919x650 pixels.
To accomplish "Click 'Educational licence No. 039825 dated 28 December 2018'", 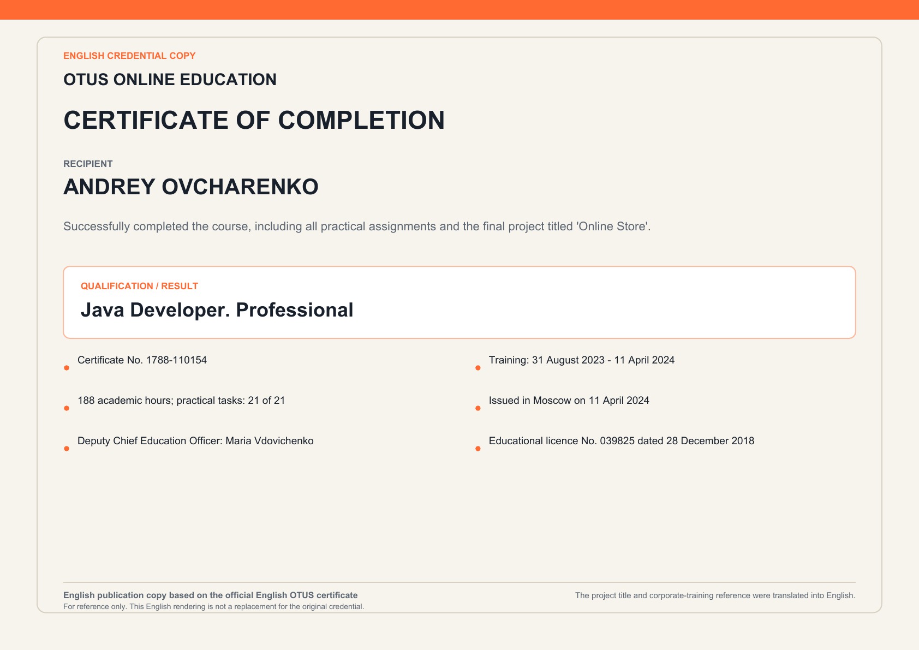I will [622, 441].
